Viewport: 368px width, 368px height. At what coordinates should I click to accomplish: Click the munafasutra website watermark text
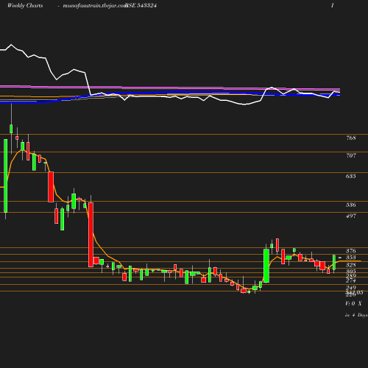point(95,6)
